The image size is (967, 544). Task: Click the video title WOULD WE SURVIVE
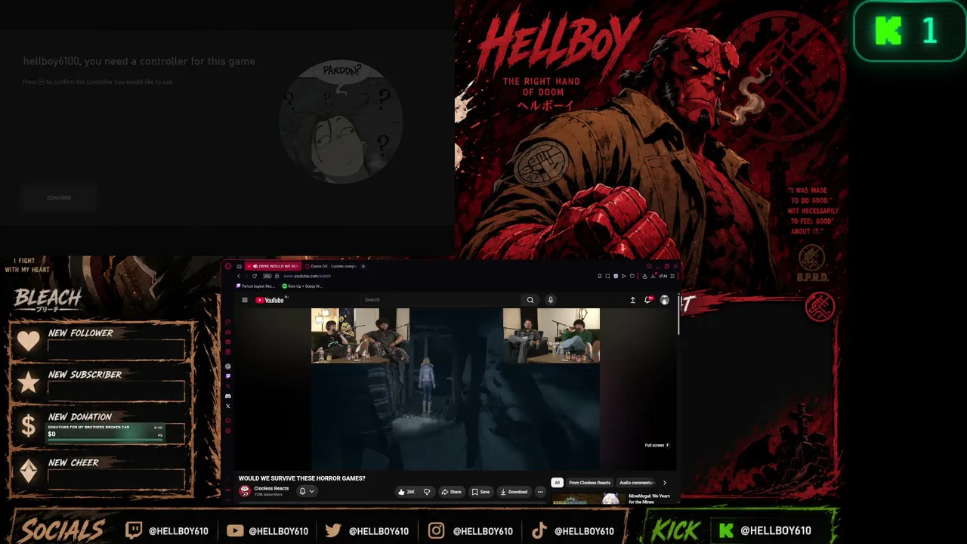pyautogui.click(x=302, y=478)
